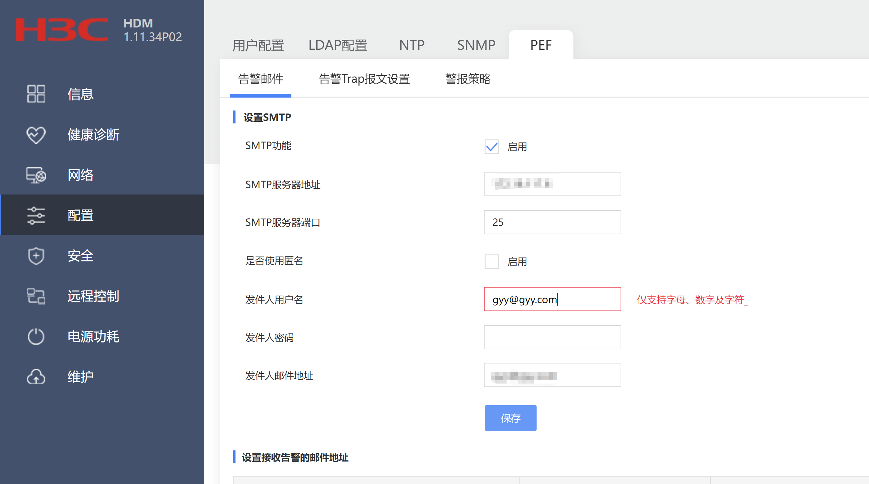Click the H3C logo
The width and height of the screenshot is (869, 484).
62,30
